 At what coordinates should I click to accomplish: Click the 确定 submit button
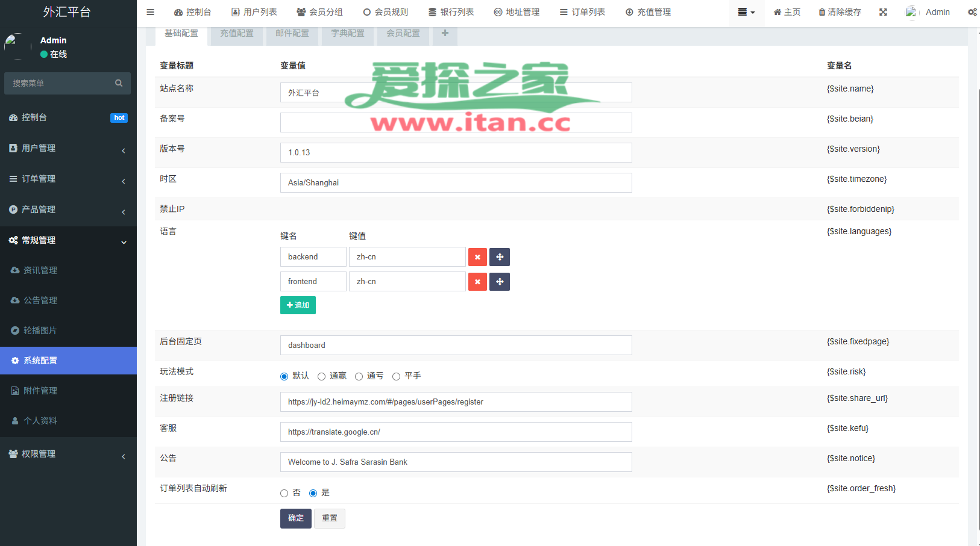(x=295, y=518)
